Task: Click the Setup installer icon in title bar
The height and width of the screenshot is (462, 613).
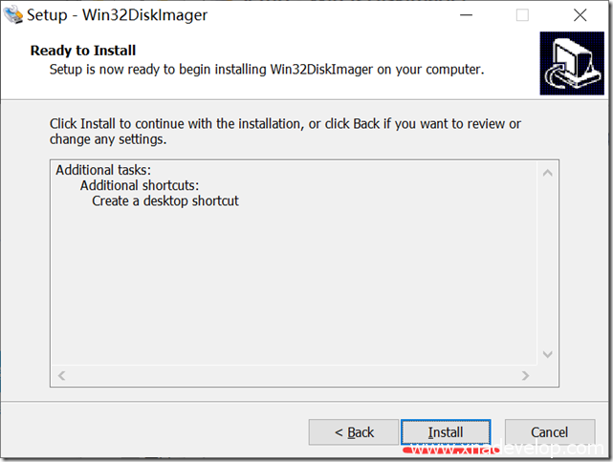Action: (x=12, y=15)
